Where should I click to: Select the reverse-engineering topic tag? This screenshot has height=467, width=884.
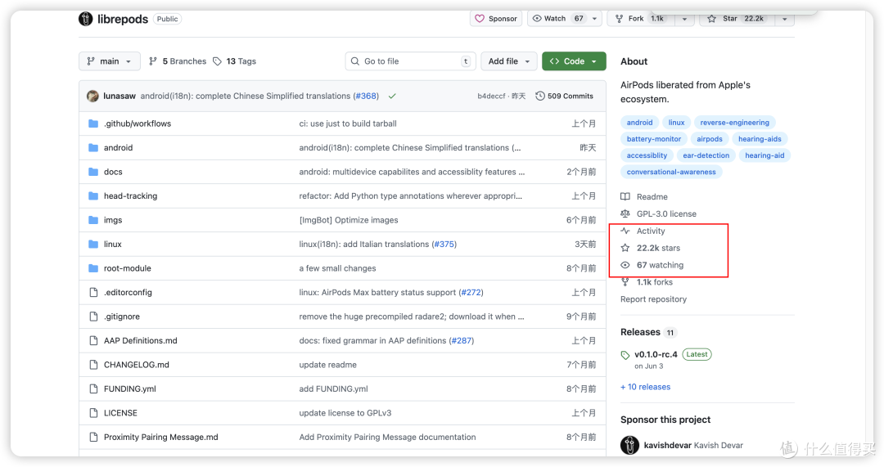(734, 123)
